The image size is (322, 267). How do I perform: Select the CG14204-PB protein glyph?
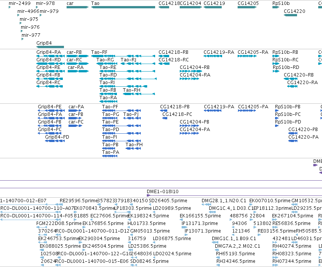point(189,126)
